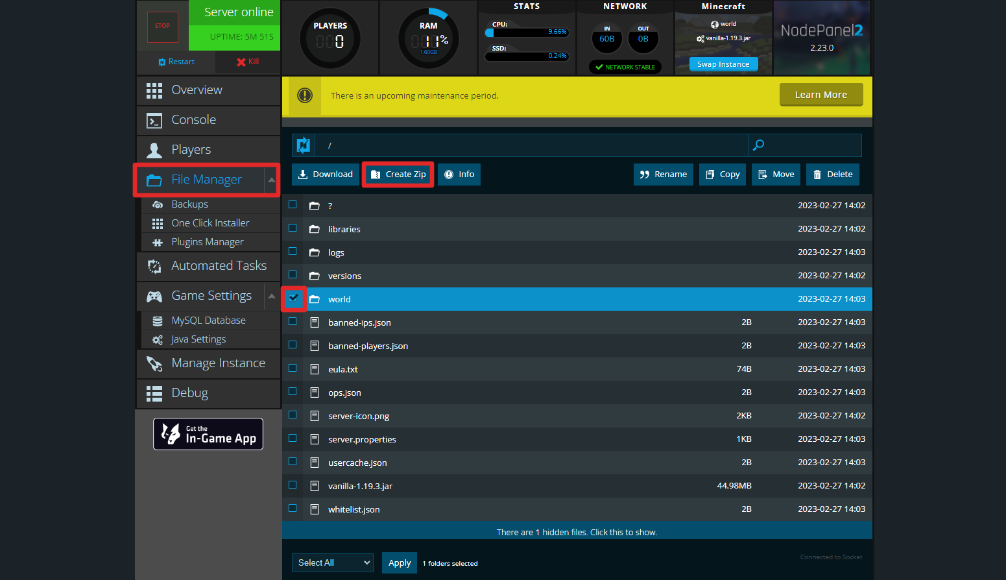This screenshot has height=580, width=1006.
Task: Click the Learn More button
Action: point(820,95)
